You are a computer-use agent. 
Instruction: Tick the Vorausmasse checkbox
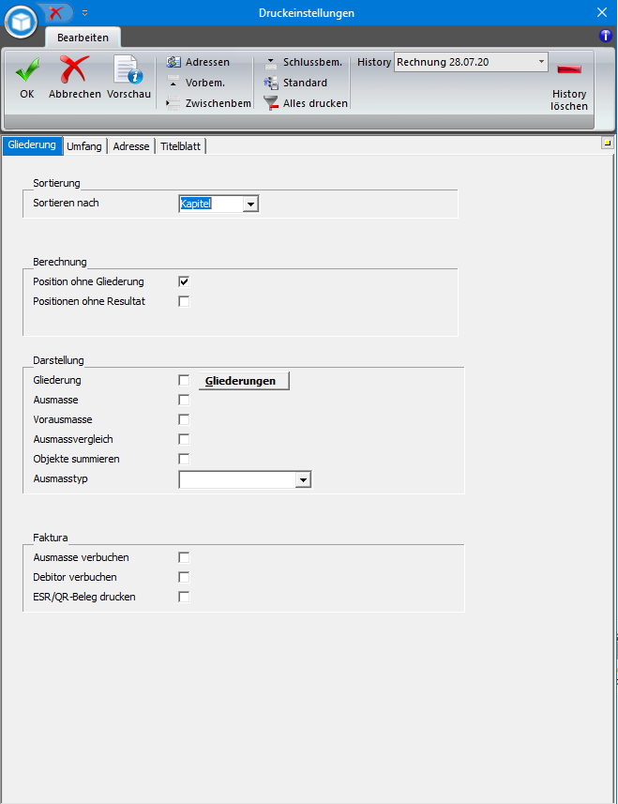[x=184, y=419]
